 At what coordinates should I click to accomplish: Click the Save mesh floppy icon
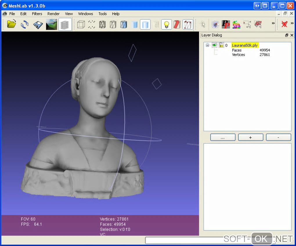point(38,24)
